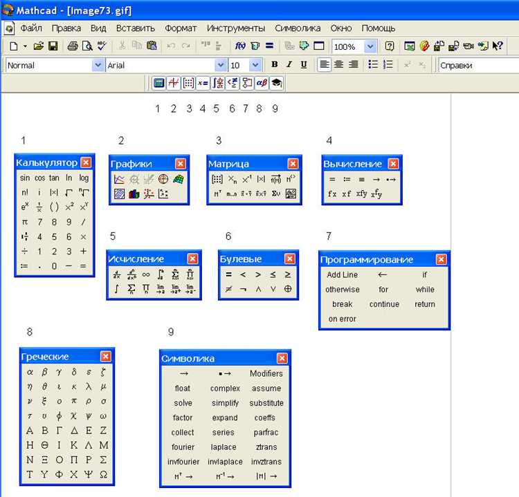Click Add Line in Программирование panel
Viewport: 519px width, 497px height.
tap(343, 275)
